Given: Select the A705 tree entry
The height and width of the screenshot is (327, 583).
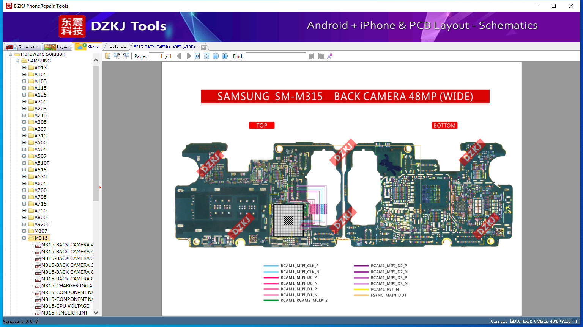Looking at the screenshot, I should 41,197.
